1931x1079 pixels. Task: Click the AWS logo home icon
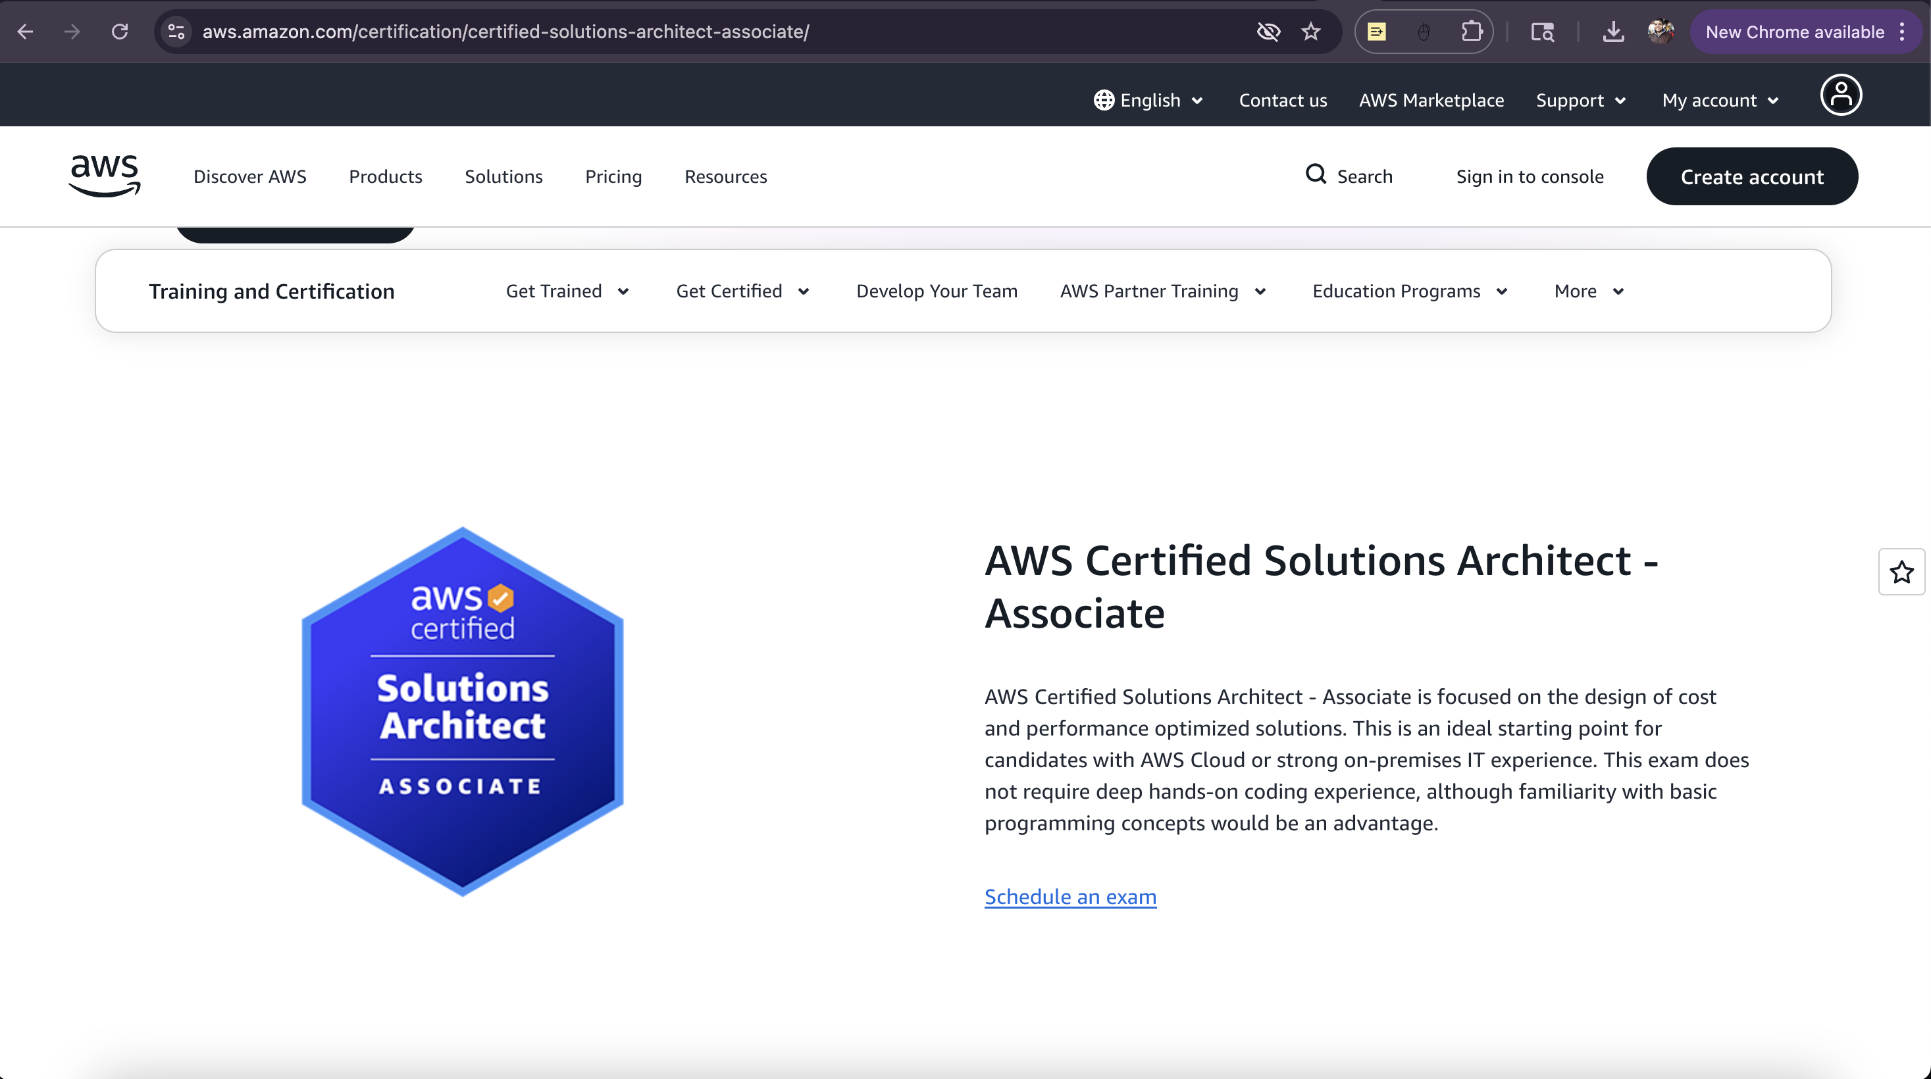pos(104,176)
